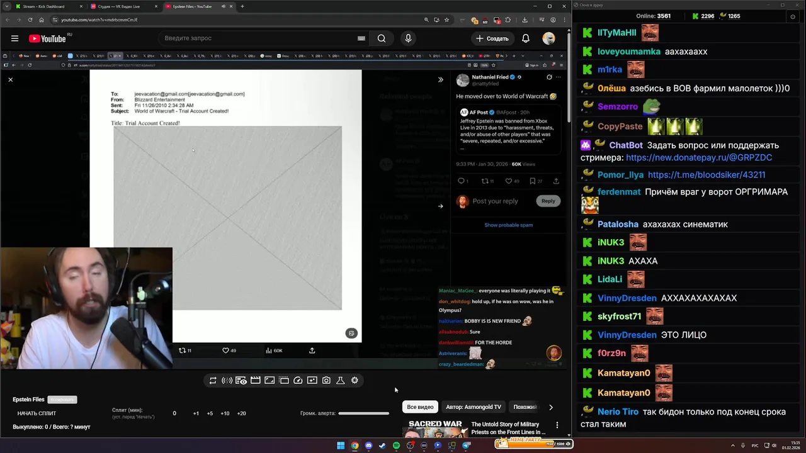Switch to the 'Студия — VK Видео Live' tab
The height and width of the screenshot is (453, 806).
tap(123, 6)
